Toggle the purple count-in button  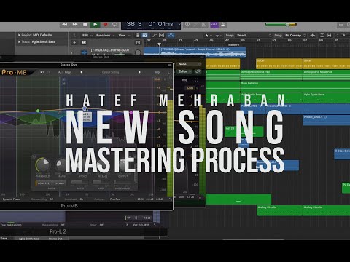tap(214, 25)
